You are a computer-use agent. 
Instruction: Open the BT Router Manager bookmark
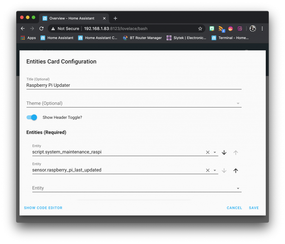pos(142,38)
